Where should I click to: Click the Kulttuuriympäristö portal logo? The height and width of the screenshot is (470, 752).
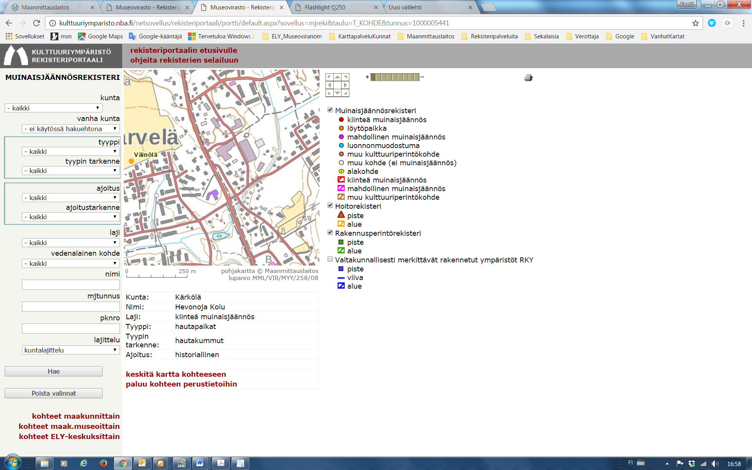(x=61, y=56)
